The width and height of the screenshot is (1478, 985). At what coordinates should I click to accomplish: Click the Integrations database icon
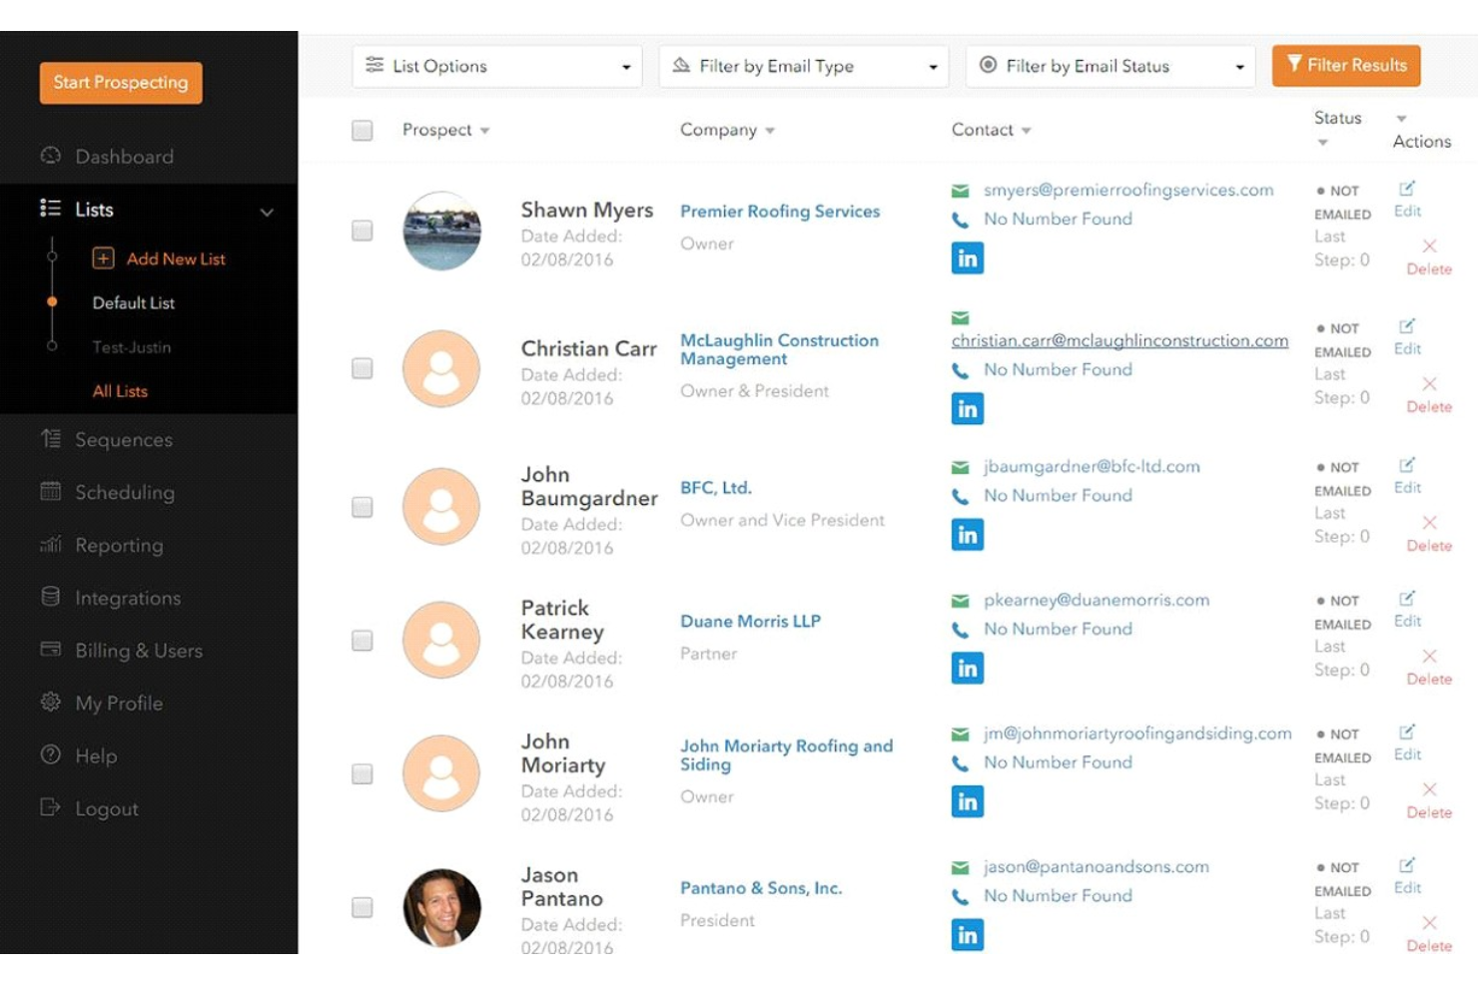tap(50, 597)
